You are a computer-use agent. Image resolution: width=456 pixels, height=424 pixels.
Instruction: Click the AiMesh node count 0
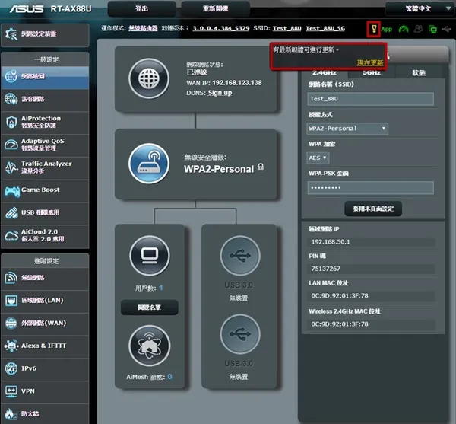(x=169, y=377)
